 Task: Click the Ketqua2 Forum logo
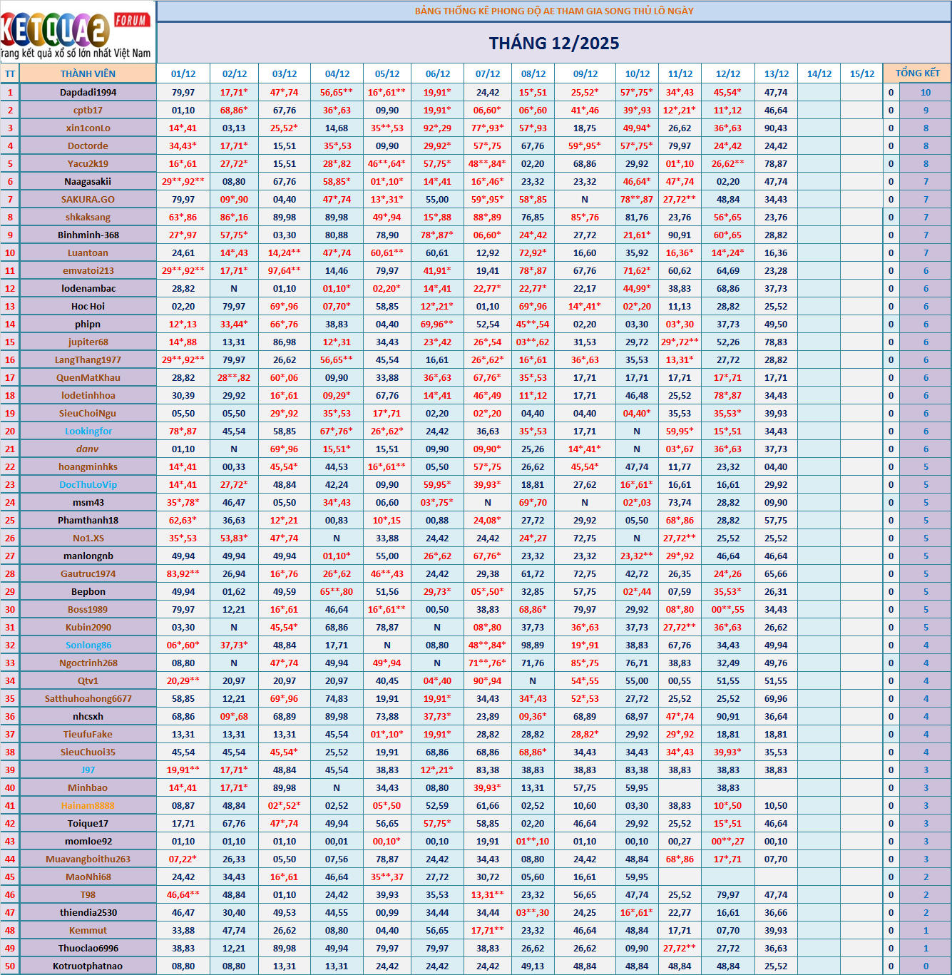pyautogui.click(x=77, y=32)
